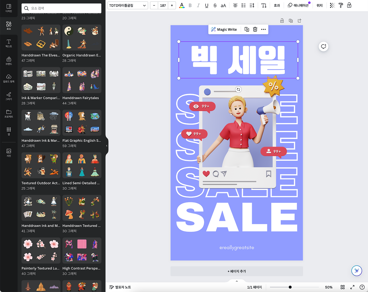Toggle bold formatting on selected text
The image size is (368, 292).
(190, 5)
